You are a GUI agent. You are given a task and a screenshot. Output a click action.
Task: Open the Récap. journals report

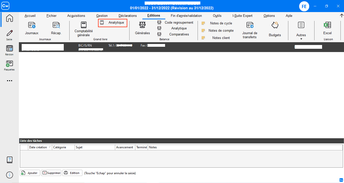[x=56, y=28]
